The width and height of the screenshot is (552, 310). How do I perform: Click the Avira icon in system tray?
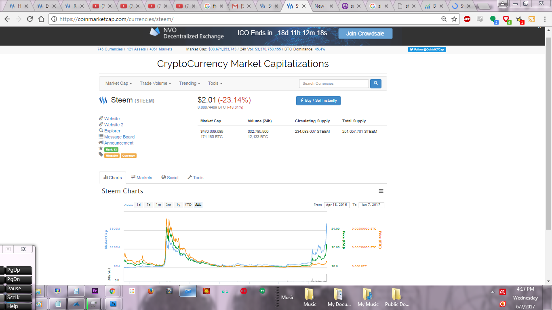[503, 292]
